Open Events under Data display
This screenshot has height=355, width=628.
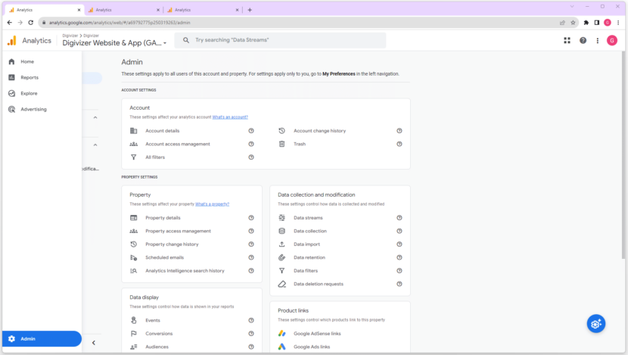coord(153,320)
